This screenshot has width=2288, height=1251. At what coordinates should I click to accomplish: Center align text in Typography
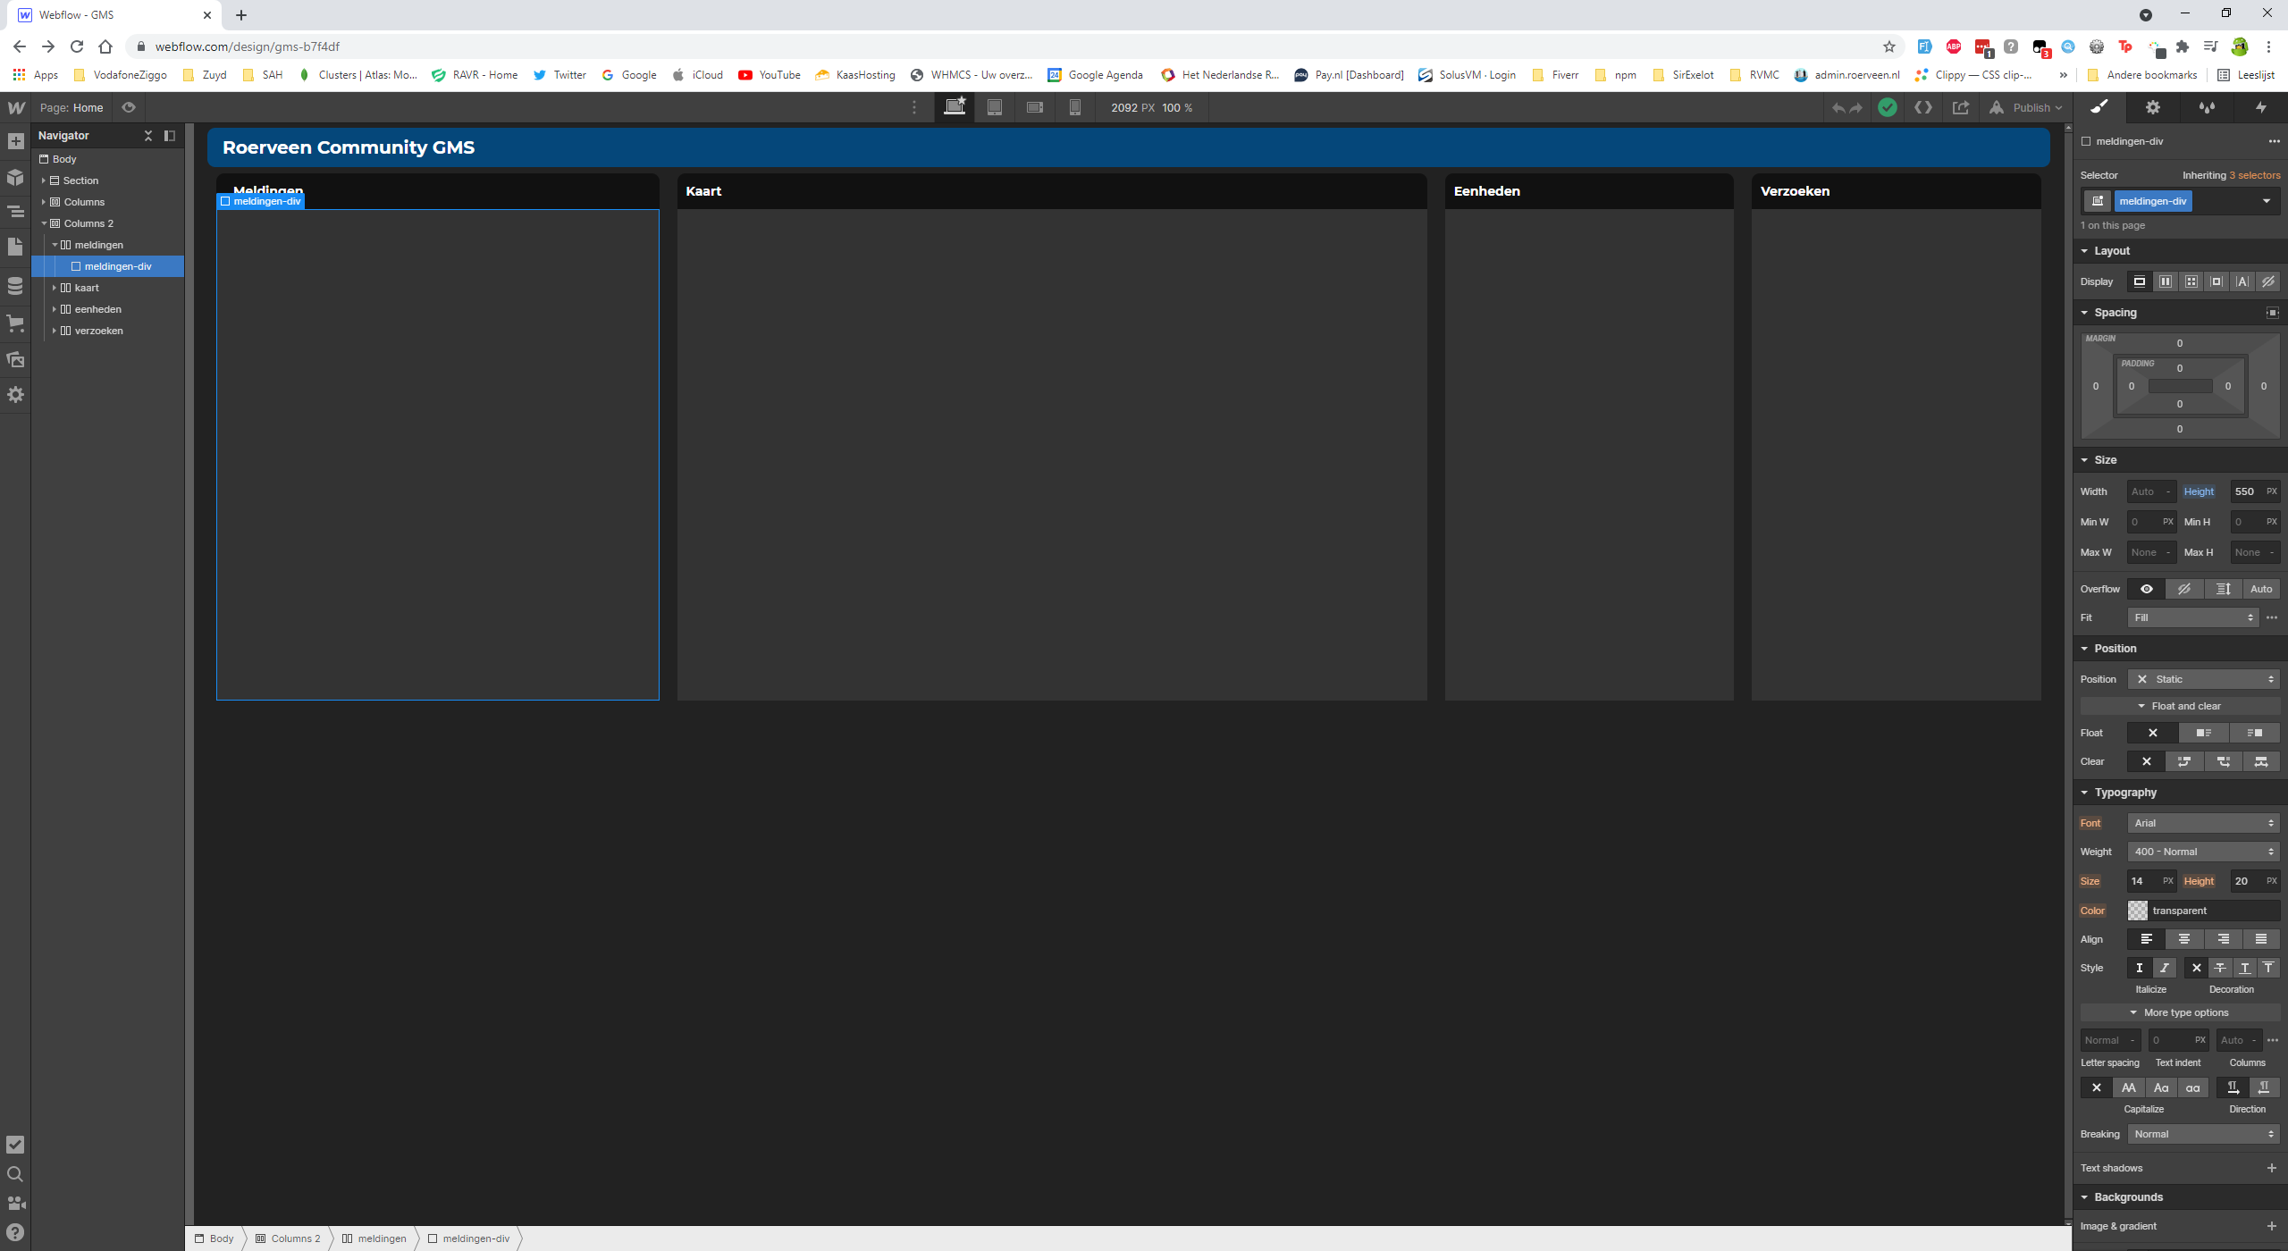coord(2184,939)
